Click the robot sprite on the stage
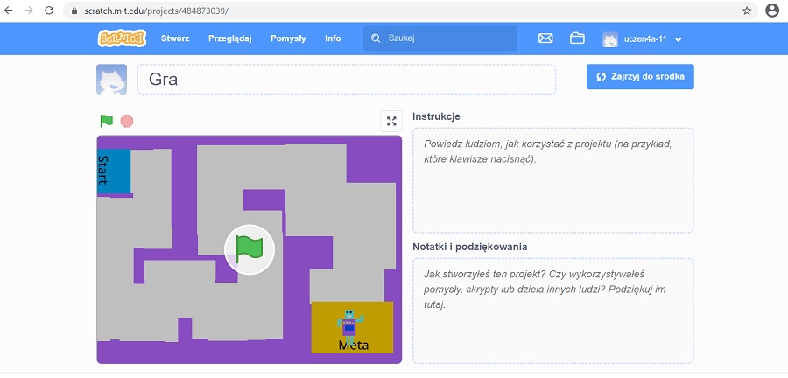The height and width of the screenshot is (378, 788). pos(349,326)
